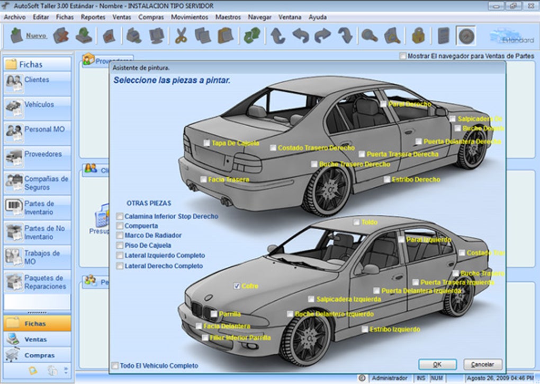Image resolution: width=540 pixels, height=384 pixels.
Task: Select the Fichas orange sidebar section
Action: 37,324
